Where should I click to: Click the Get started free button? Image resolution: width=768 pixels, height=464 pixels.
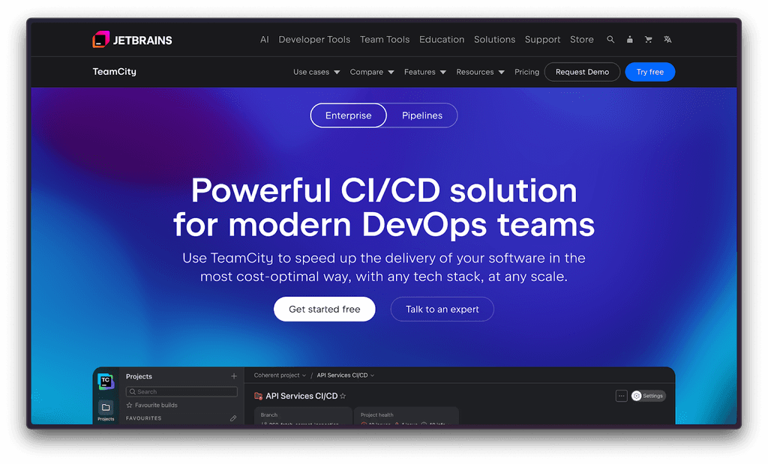pos(324,309)
